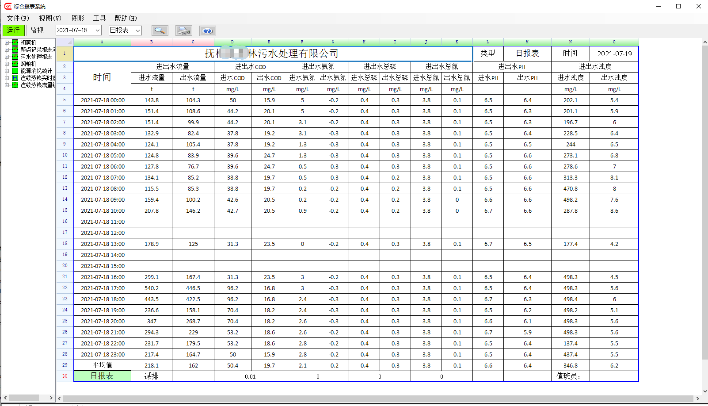Open the 图形 menu
The height and width of the screenshot is (406, 708).
pos(78,18)
